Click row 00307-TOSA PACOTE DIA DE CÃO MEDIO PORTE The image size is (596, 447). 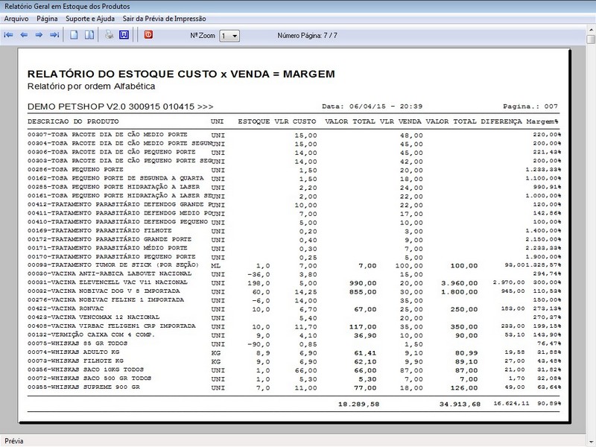coord(294,135)
